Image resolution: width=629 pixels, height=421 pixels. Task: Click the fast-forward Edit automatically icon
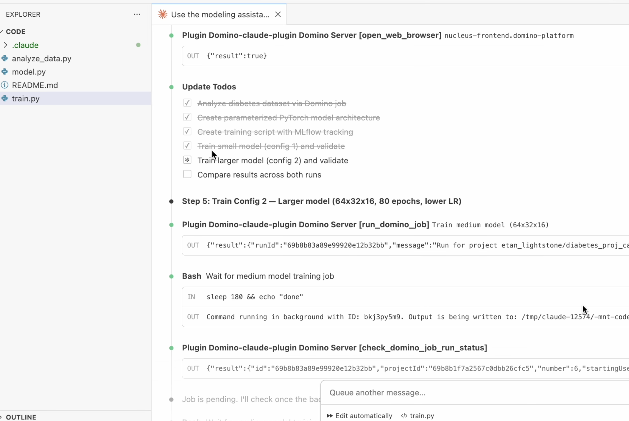(329, 416)
